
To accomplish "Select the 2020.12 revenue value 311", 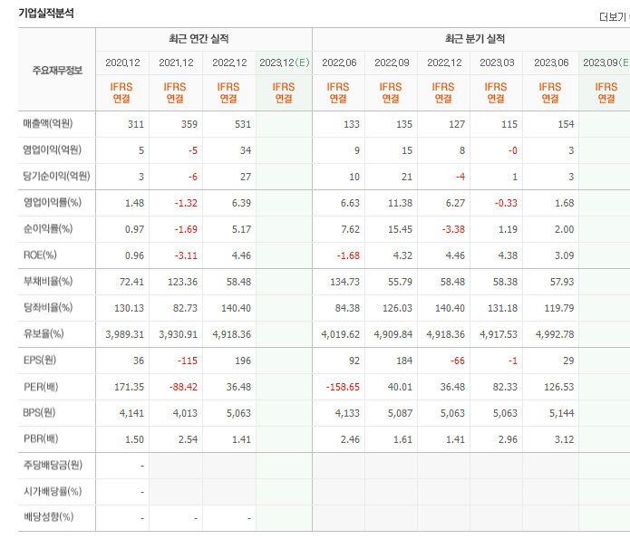I will tap(136, 124).
